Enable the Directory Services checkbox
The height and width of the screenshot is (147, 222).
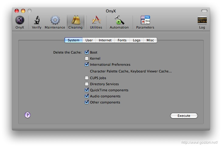pyautogui.click(x=87, y=84)
